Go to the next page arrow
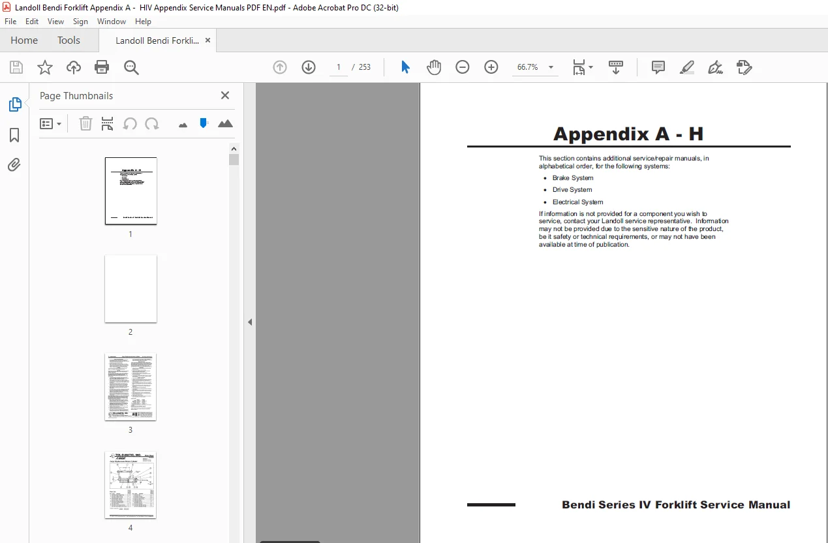The width and height of the screenshot is (828, 543). tap(309, 67)
